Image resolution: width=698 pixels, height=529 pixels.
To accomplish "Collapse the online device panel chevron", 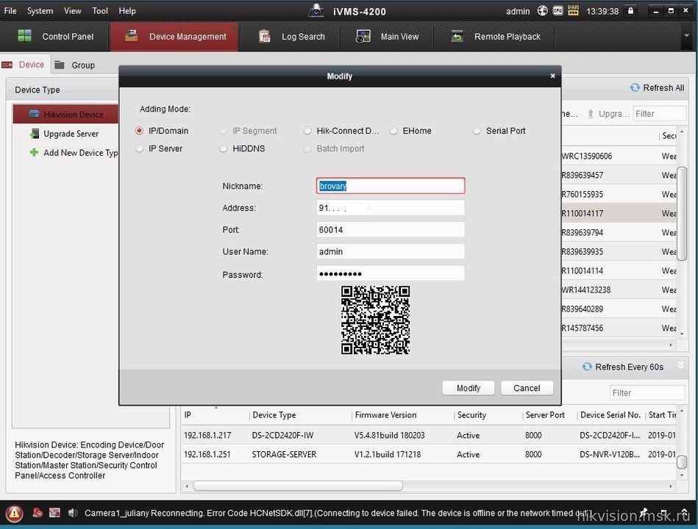I will pyautogui.click(x=680, y=365).
